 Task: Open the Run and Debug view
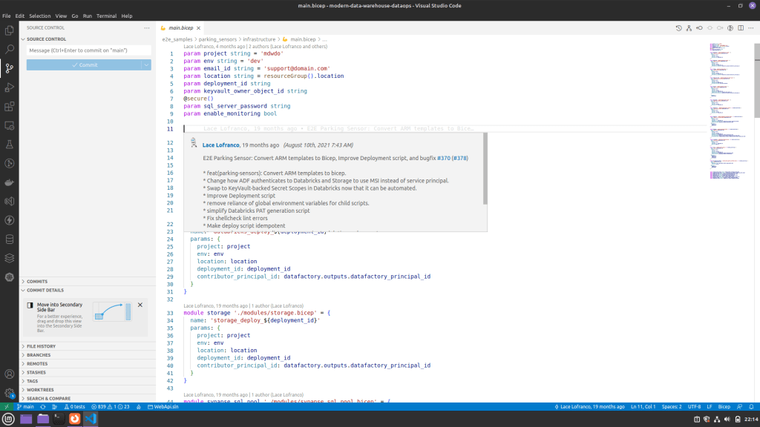click(10, 87)
